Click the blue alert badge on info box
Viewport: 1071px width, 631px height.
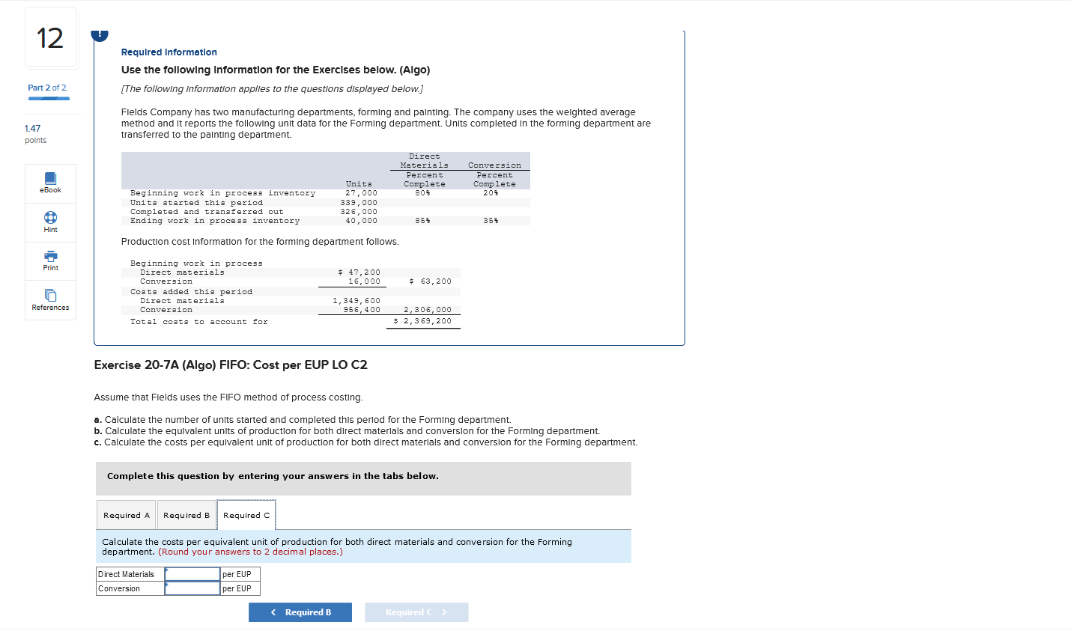point(100,34)
